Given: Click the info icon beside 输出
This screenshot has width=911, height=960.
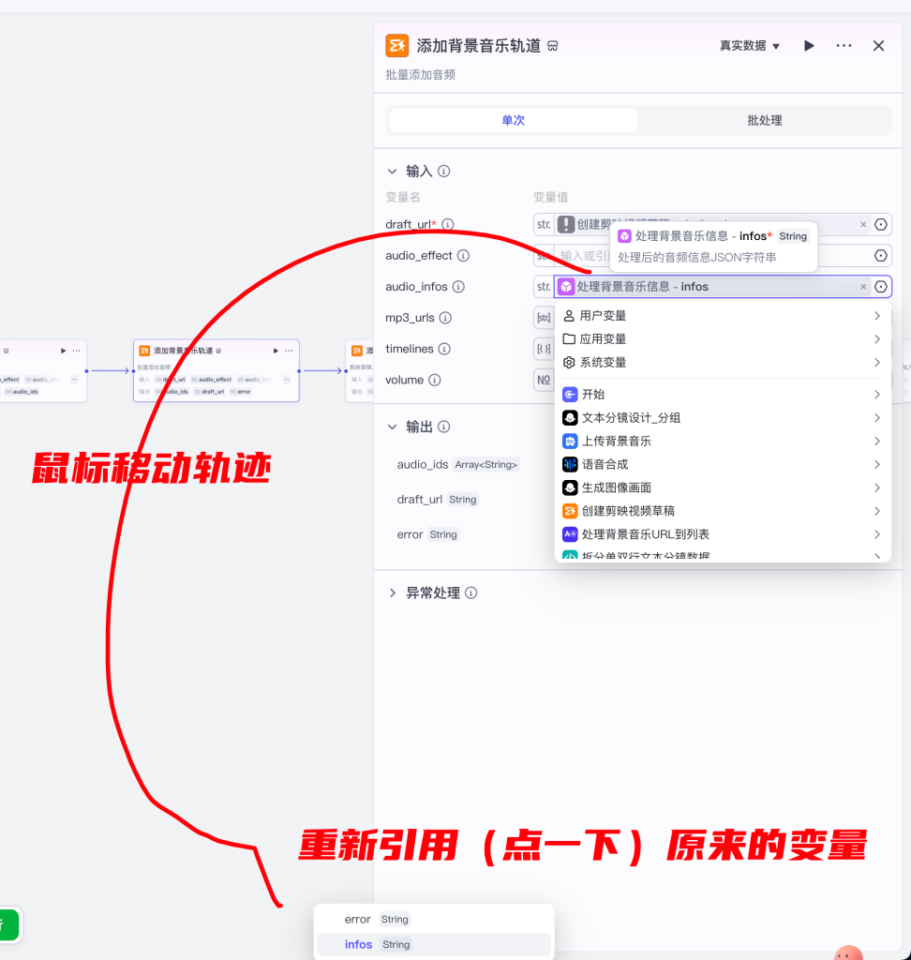Looking at the screenshot, I should 444,427.
